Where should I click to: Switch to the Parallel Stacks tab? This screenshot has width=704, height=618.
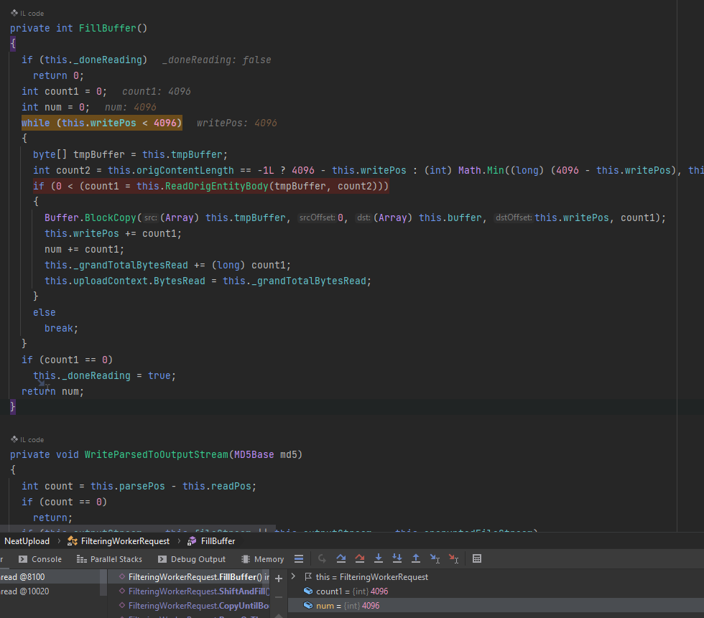[109, 559]
